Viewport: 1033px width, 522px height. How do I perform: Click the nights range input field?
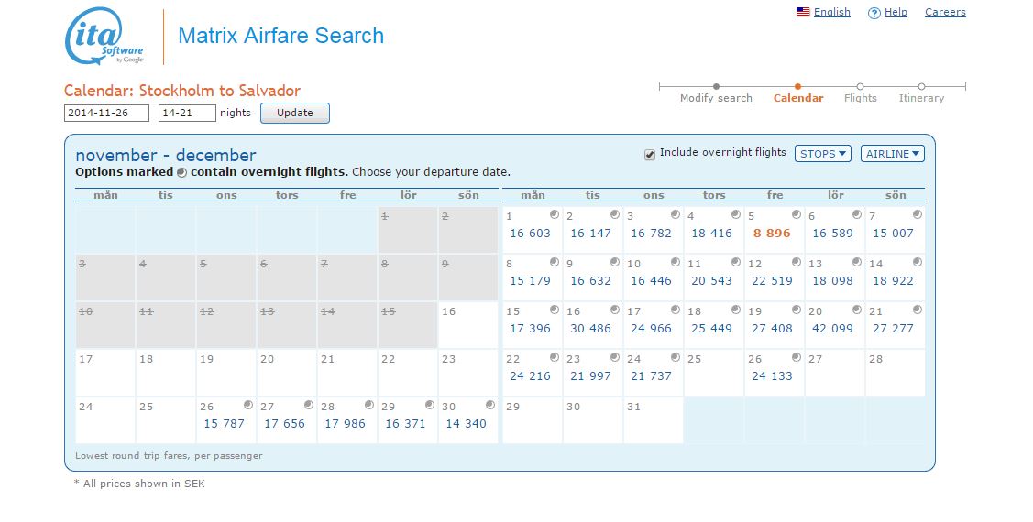click(187, 114)
